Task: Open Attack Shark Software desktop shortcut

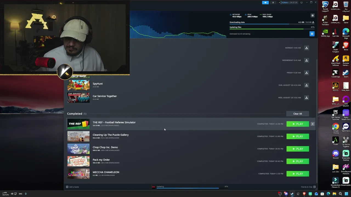Action: point(336,61)
